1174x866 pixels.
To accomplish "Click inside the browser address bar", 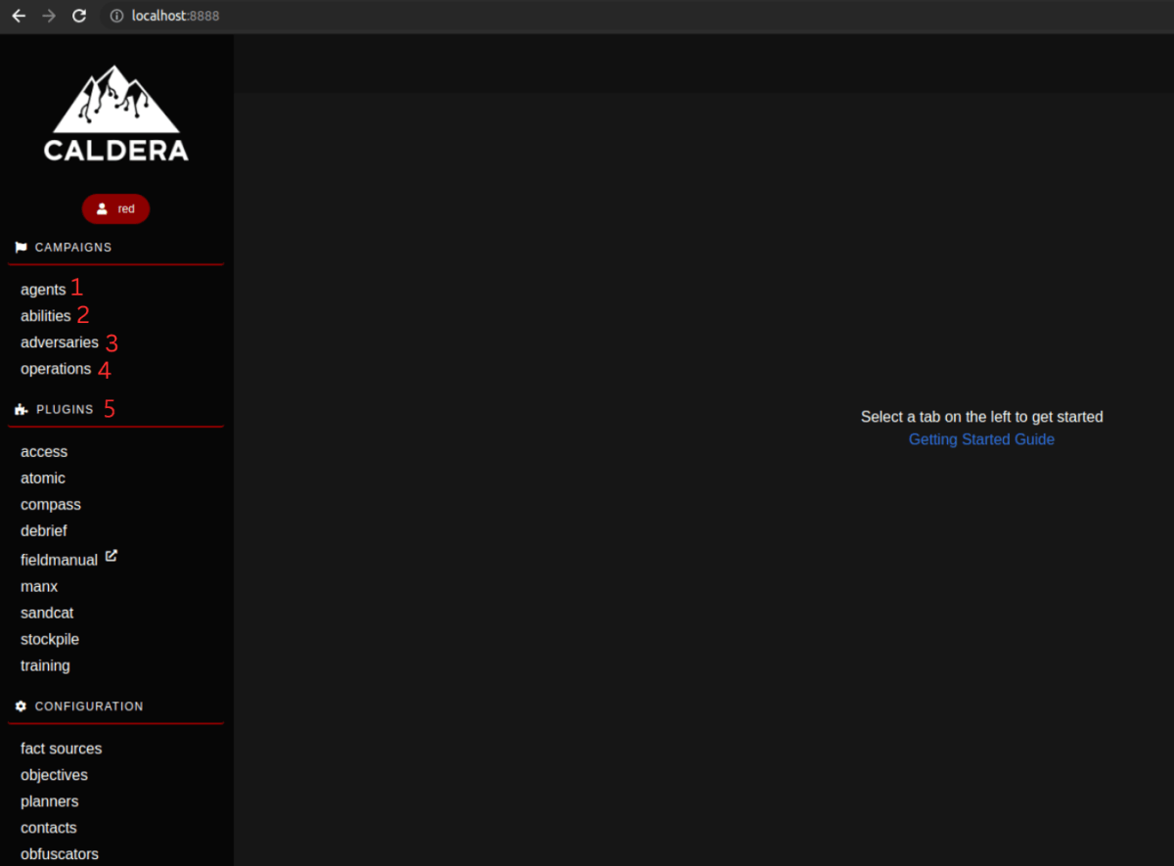I will click(293, 16).
